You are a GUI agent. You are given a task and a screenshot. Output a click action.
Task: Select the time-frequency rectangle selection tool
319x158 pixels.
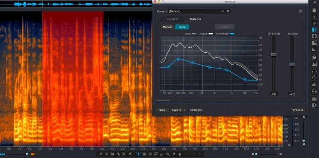pyautogui.click(x=145, y=154)
